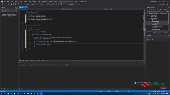Open the Extensions menu

45,2
